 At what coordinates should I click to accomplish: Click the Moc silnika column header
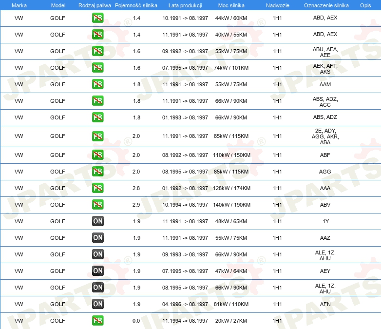pyautogui.click(x=231, y=5)
